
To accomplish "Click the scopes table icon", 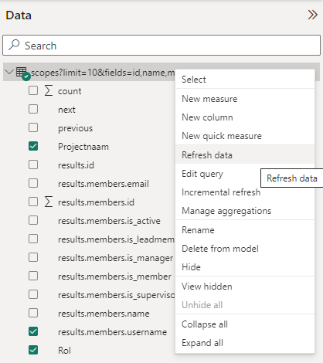I will [21, 72].
